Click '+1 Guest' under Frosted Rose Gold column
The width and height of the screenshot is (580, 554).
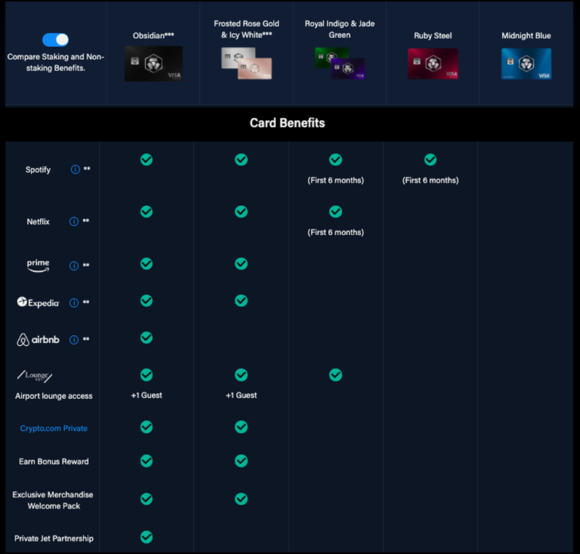click(241, 395)
